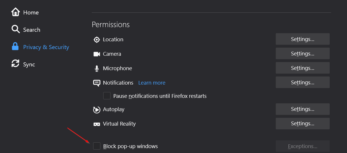Click the Virtual Reality headset icon
This screenshot has height=153, width=347.
tap(97, 124)
